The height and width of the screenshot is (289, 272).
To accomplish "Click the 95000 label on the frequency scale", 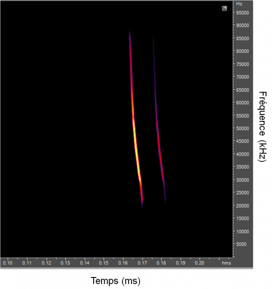I will click(x=241, y=12).
